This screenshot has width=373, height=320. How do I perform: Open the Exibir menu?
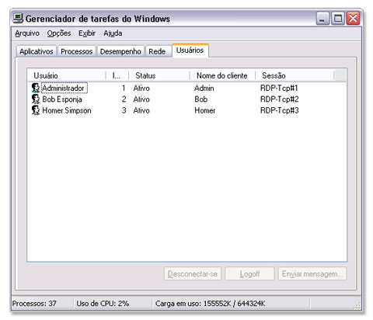(x=87, y=33)
